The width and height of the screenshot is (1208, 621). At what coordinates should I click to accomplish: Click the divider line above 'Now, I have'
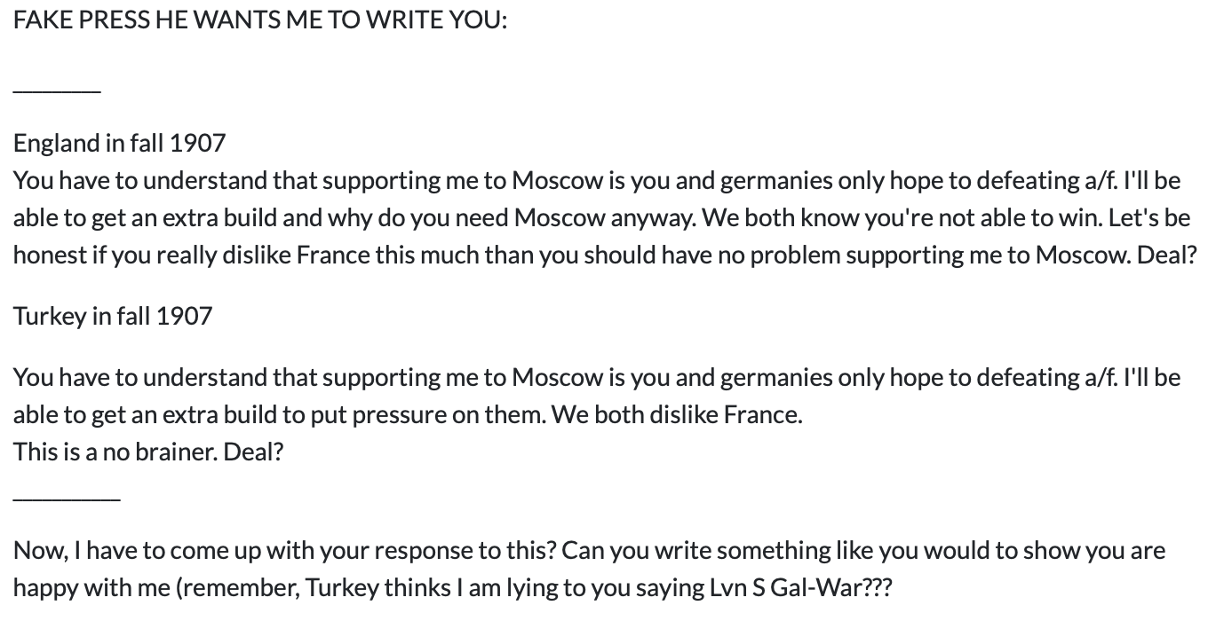tap(67, 499)
